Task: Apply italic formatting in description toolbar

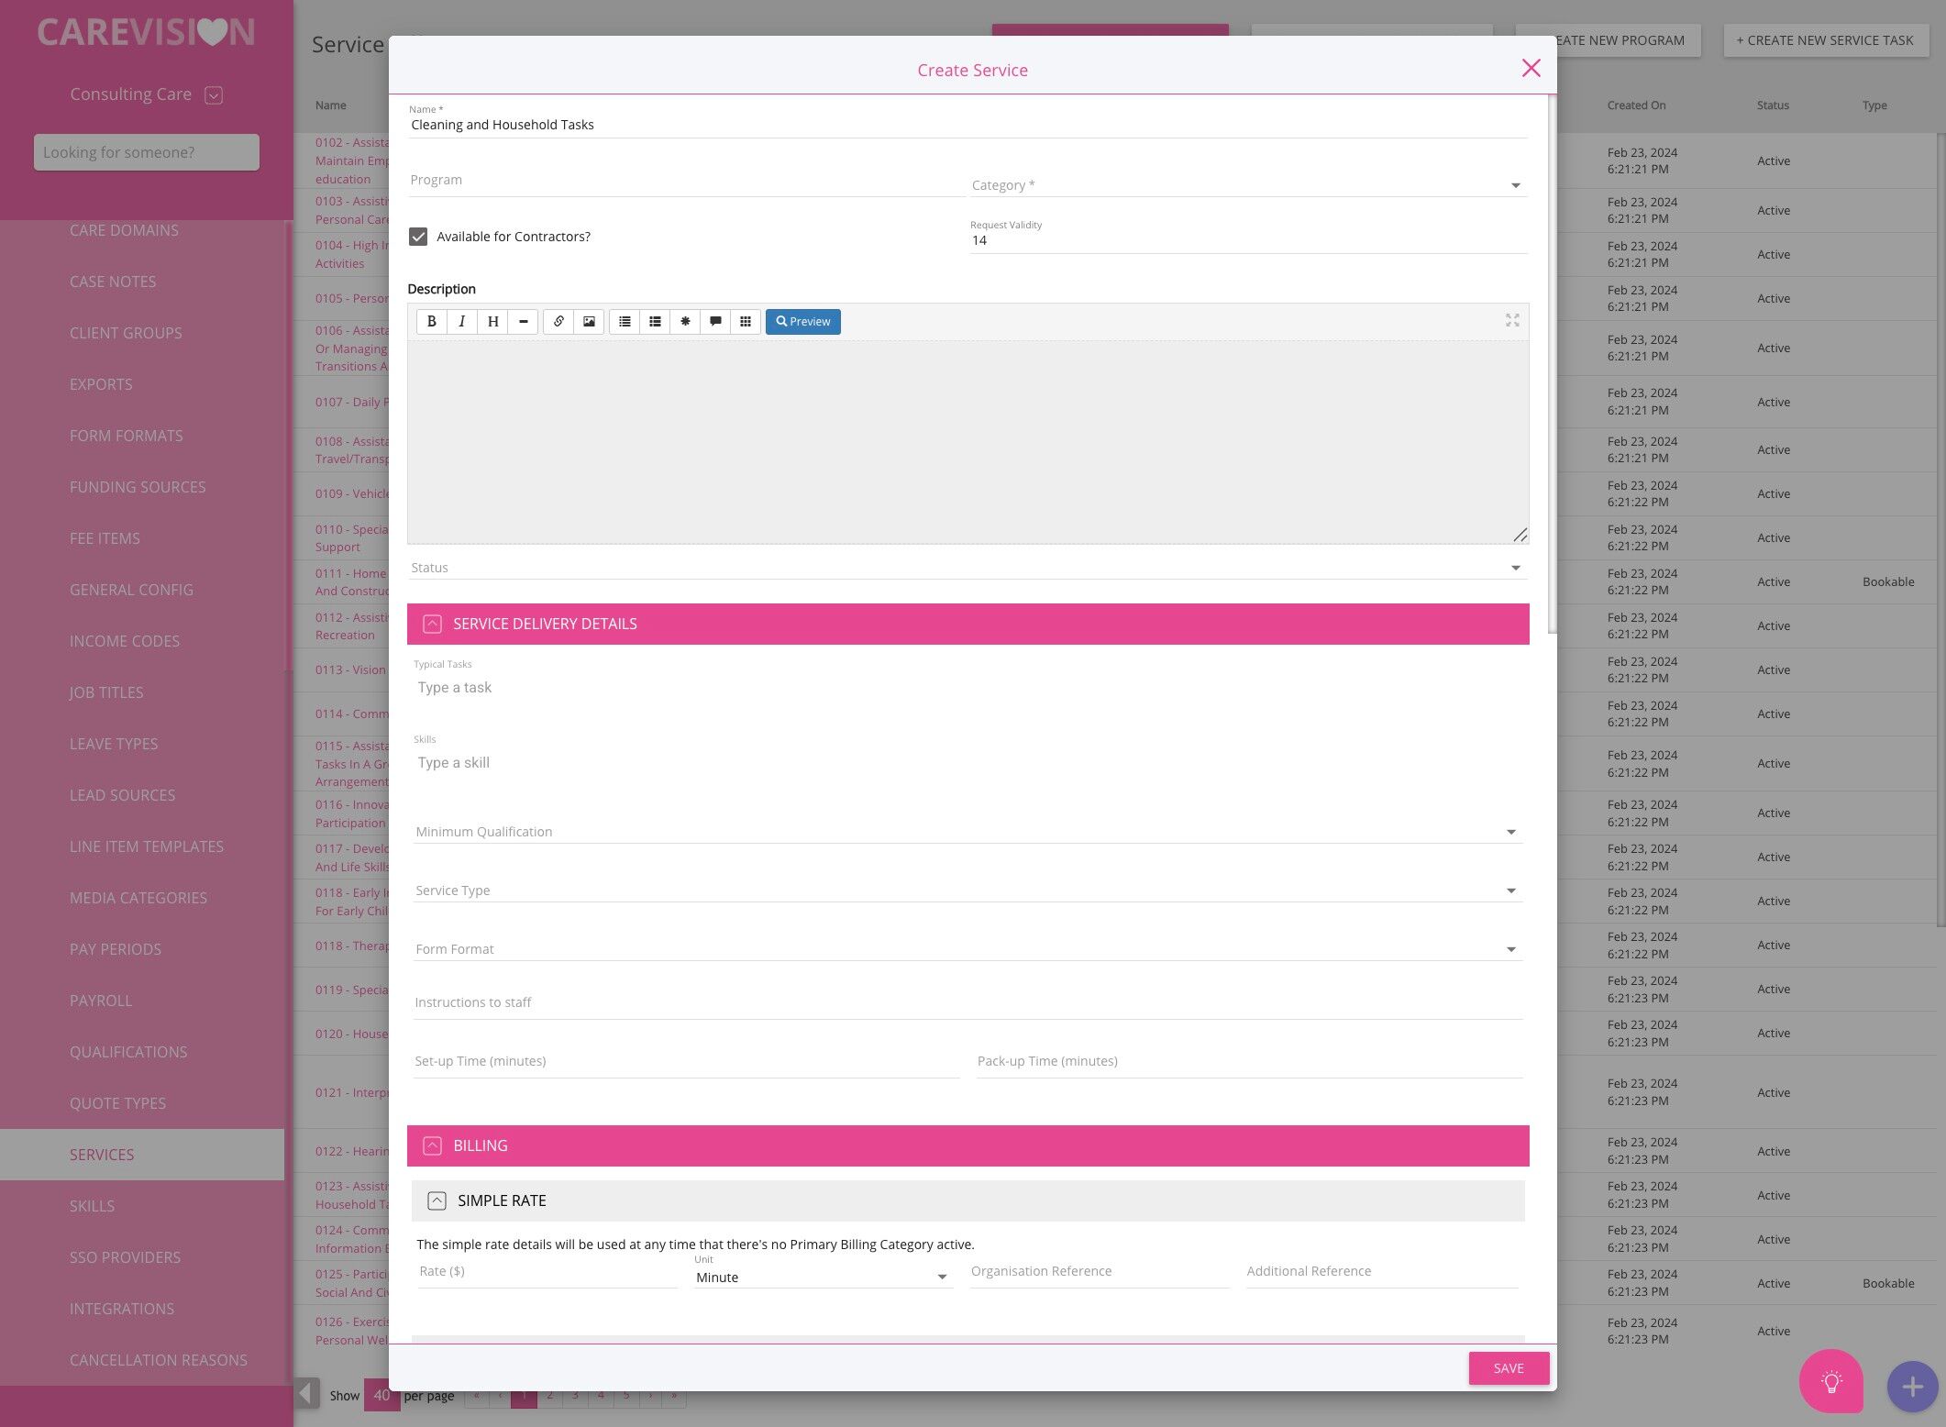Action: [x=462, y=322]
